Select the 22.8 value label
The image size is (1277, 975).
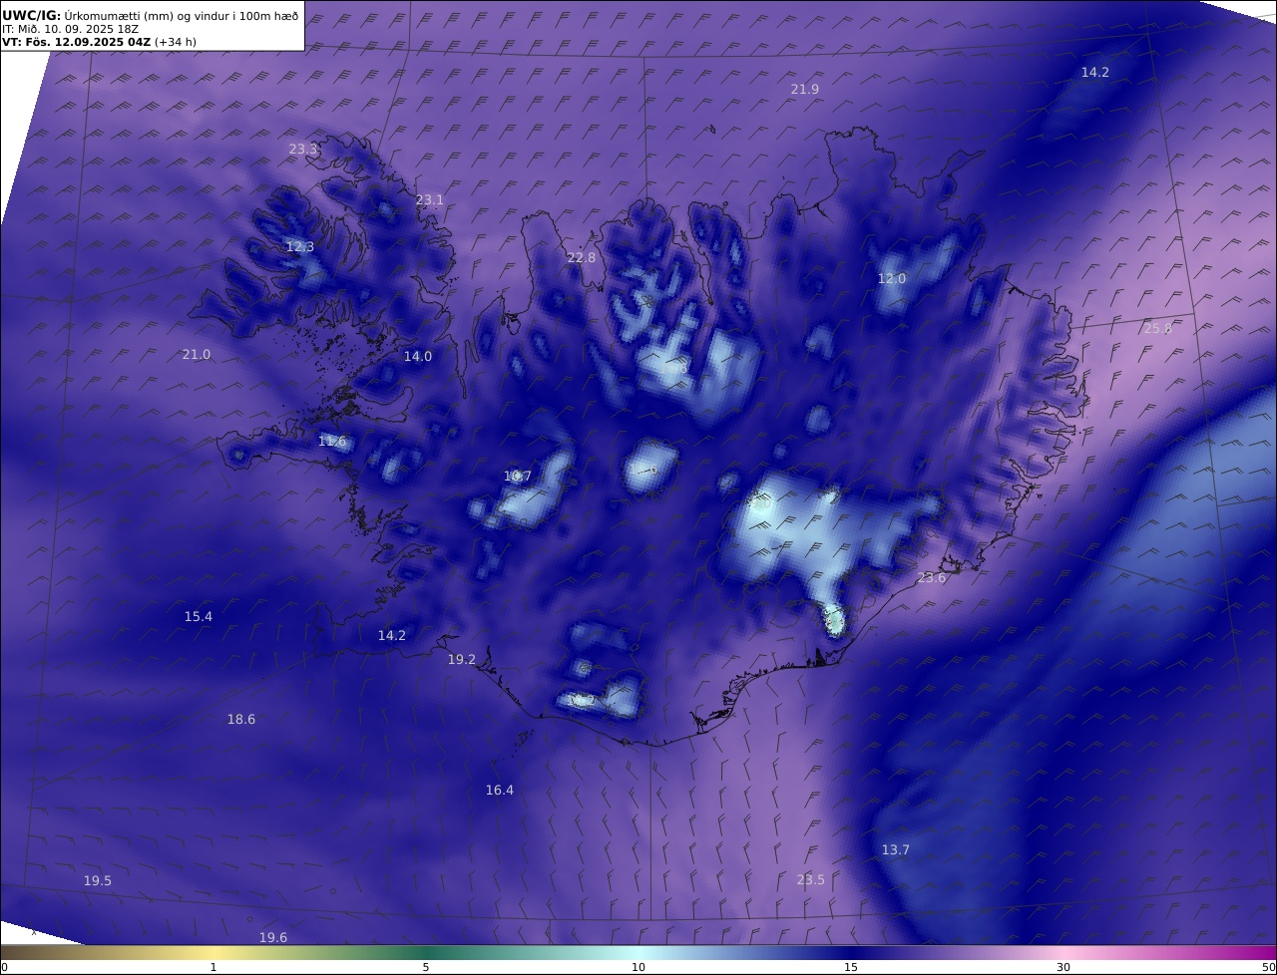pos(582,258)
